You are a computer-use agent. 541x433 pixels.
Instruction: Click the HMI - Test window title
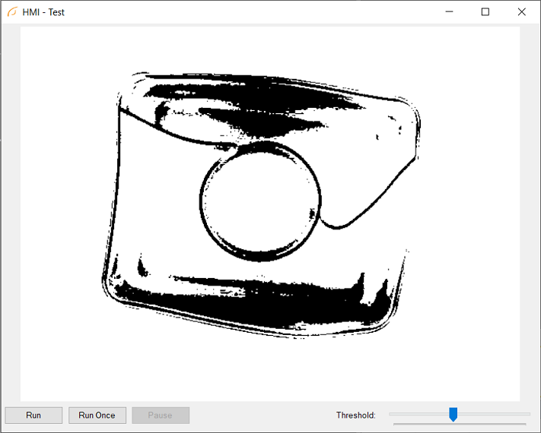tap(43, 12)
